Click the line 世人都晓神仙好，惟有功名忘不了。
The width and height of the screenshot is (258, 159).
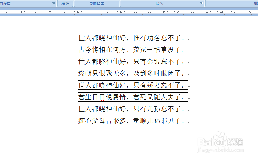click(x=133, y=38)
